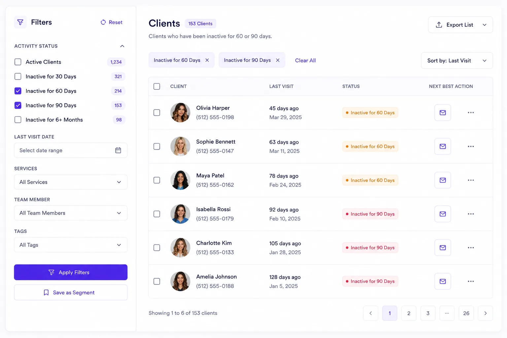Go to page 3 of clients
507x338 pixels.
[428, 313]
